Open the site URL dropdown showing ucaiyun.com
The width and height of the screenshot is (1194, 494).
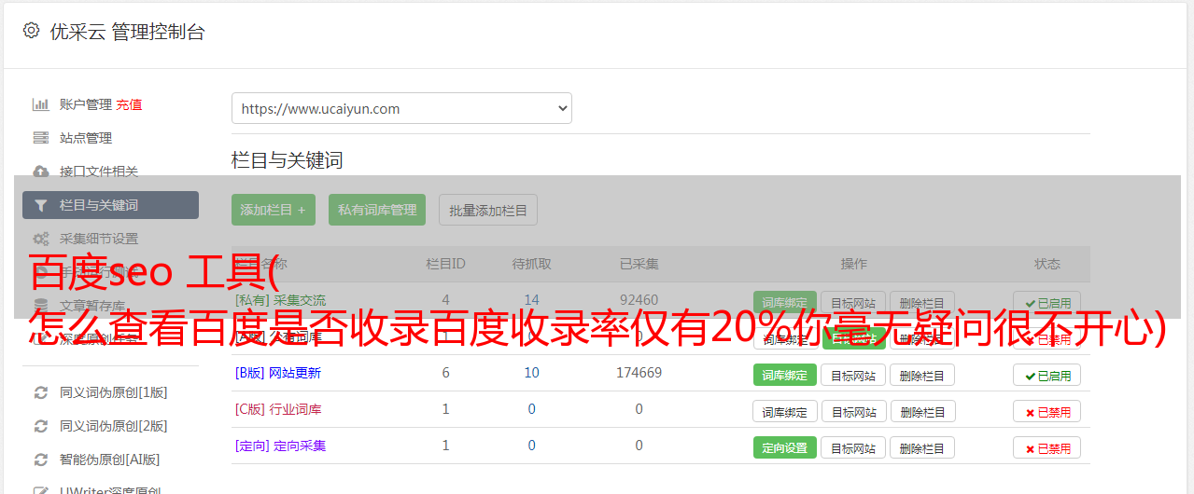[x=401, y=108]
